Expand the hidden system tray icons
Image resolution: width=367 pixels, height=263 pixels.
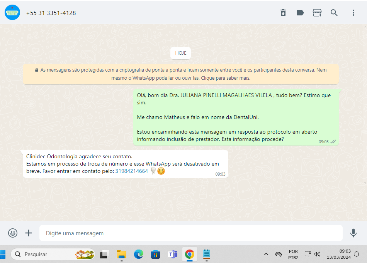[x=266, y=254]
